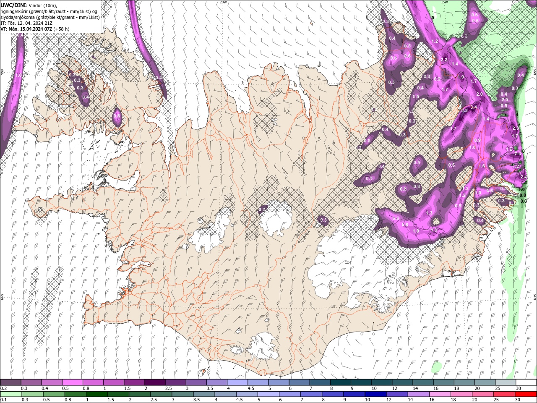Select the white swatch at upper legend 30
The height and width of the screenshot is (403, 537).
pyautogui.click(x=526, y=382)
